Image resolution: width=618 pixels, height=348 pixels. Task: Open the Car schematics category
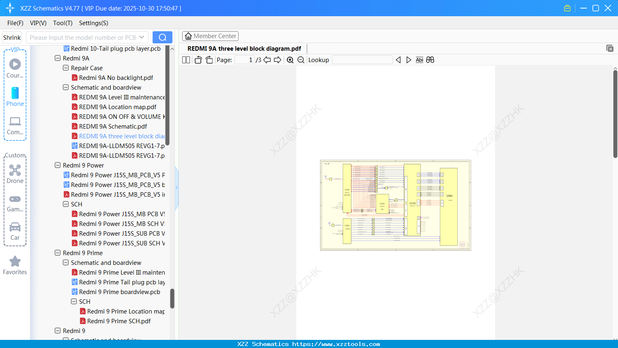point(15,232)
